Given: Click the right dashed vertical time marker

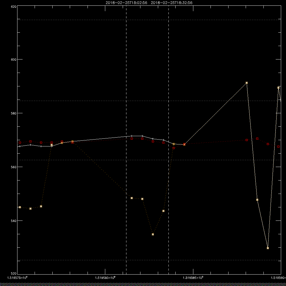Looking at the screenshot, I should (168, 140).
